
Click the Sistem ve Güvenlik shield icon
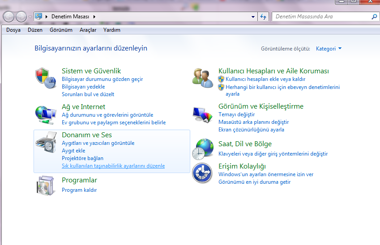click(x=45, y=78)
